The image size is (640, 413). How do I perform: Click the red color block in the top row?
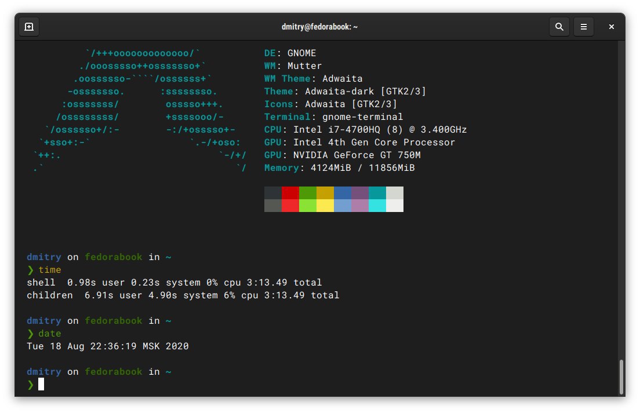click(x=290, y=193)
